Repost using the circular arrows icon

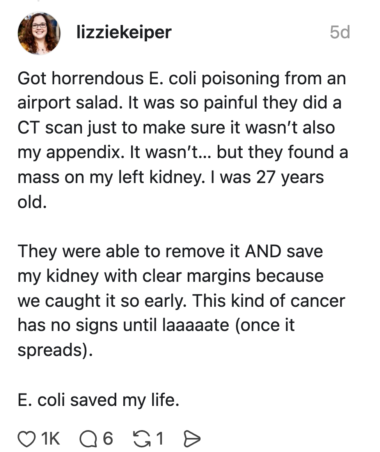(142, 438)
